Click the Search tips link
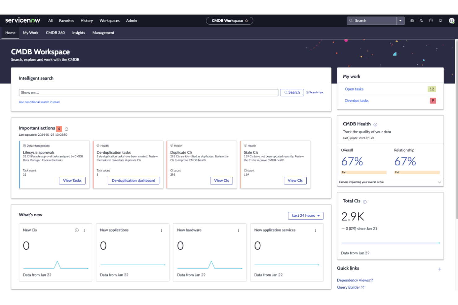The height and width of the screenshot is (305, 458). click(316, 92)
